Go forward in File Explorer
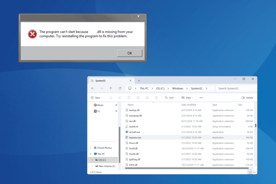 tap(102, 88)
